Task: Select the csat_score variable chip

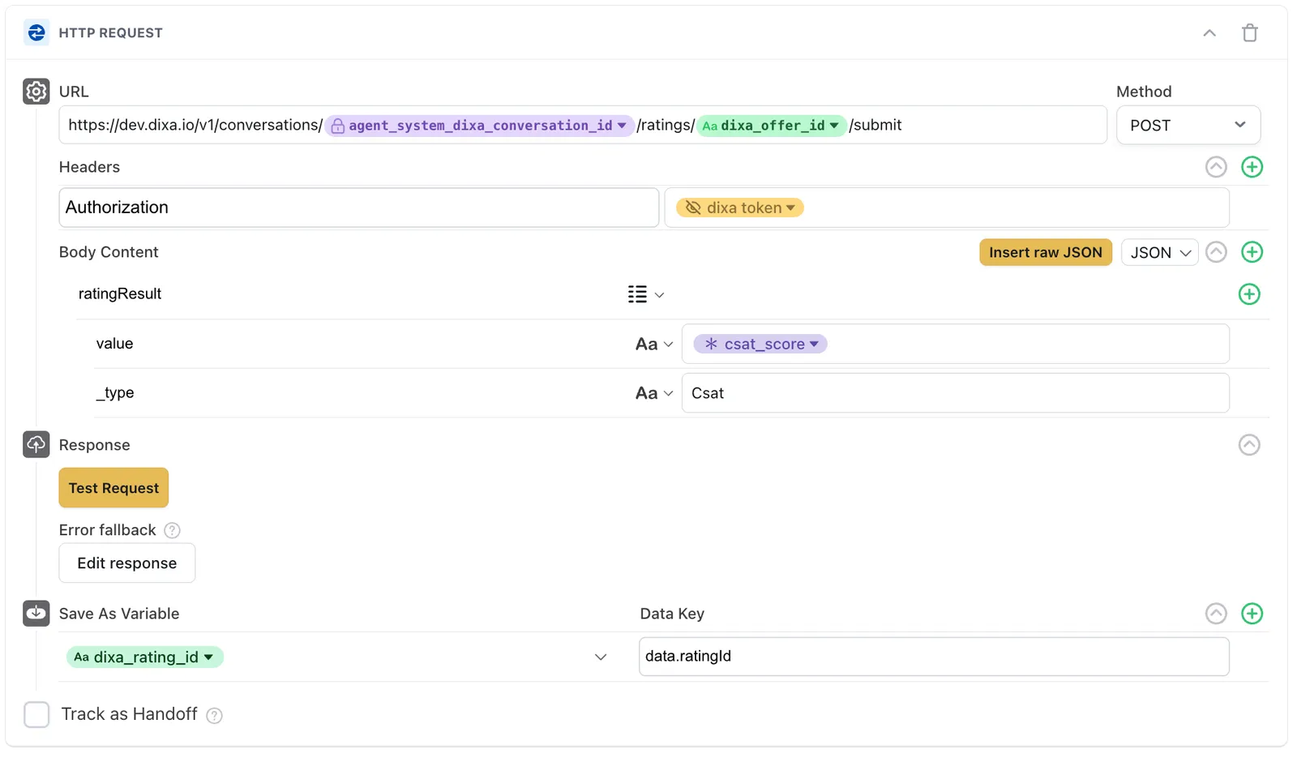Action: 760,344
